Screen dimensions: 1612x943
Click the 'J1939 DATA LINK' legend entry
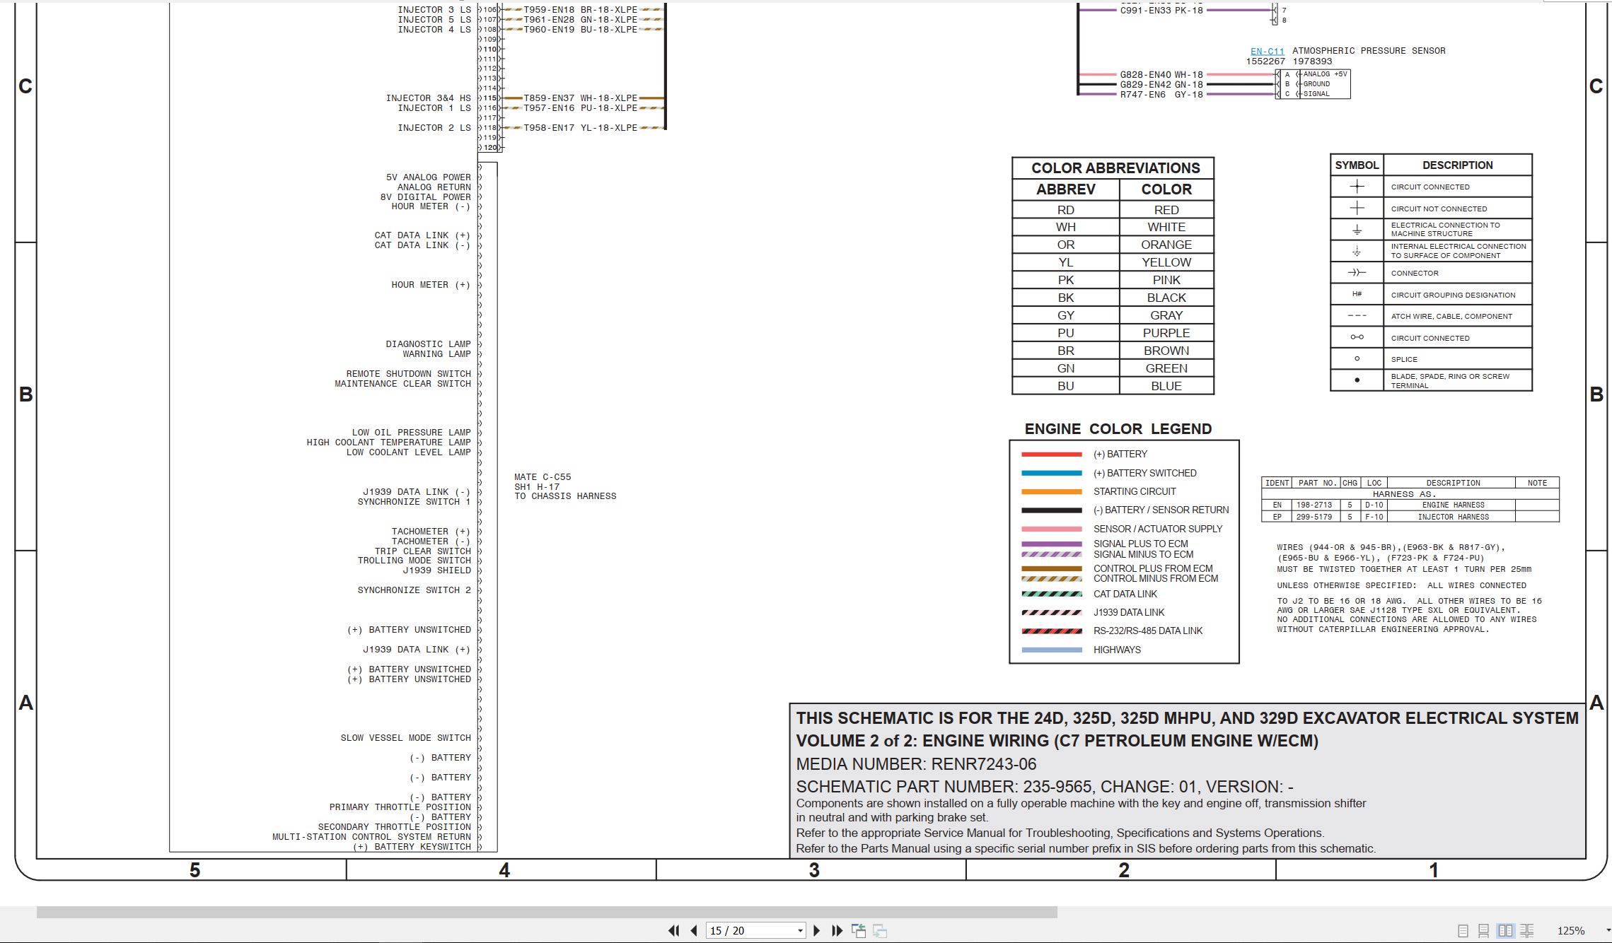(x=1128, y=612)
